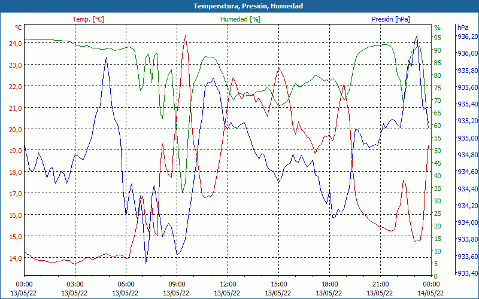Click the '80' humidity axis value

click(x=438, y=75)
